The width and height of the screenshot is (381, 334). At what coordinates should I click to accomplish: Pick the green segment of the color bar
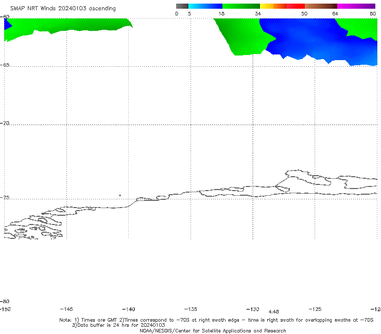pos(241,6)
